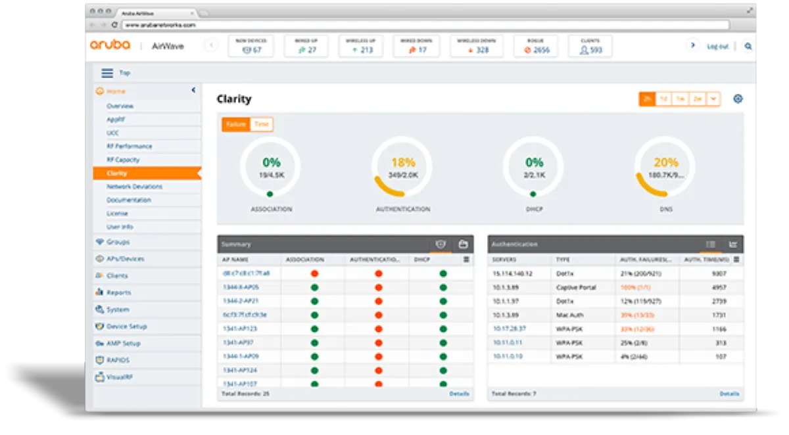The image size is (789, 435).
Task: Open the time range dropdown arrow
Action: [x=713, y=99]
